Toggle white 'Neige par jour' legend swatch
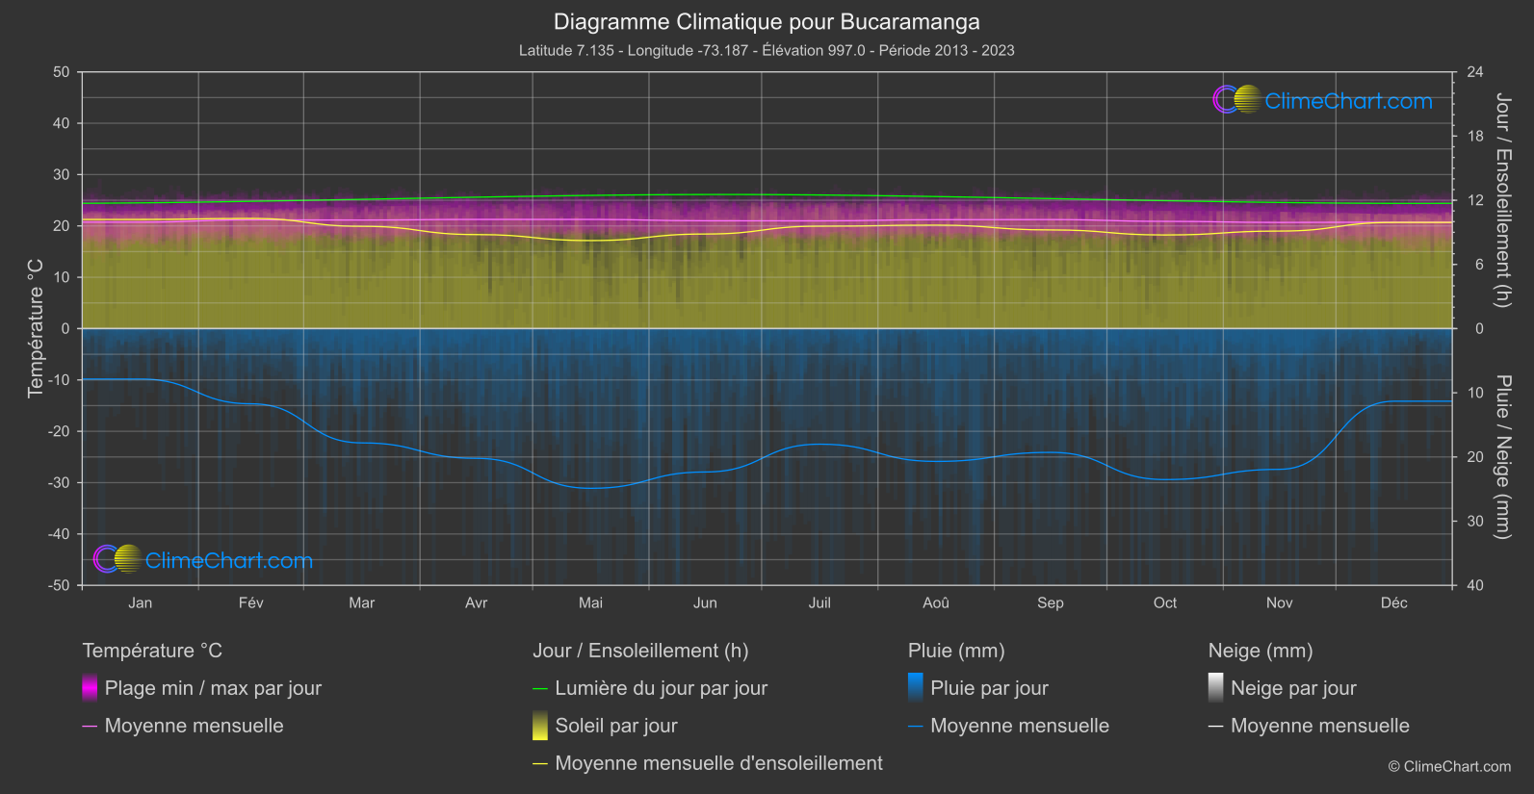 [1216, 688]
